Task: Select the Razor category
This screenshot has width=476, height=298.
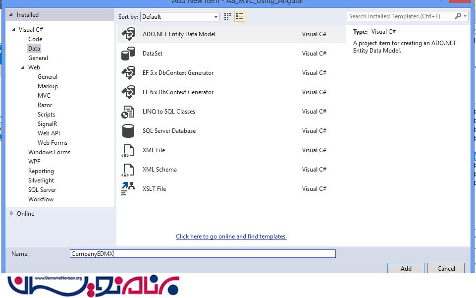Action: pyautogui.click(x=45, y=105)
